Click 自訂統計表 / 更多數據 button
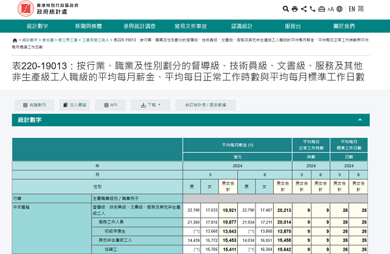The image size is (390, 254). [205, 105]
